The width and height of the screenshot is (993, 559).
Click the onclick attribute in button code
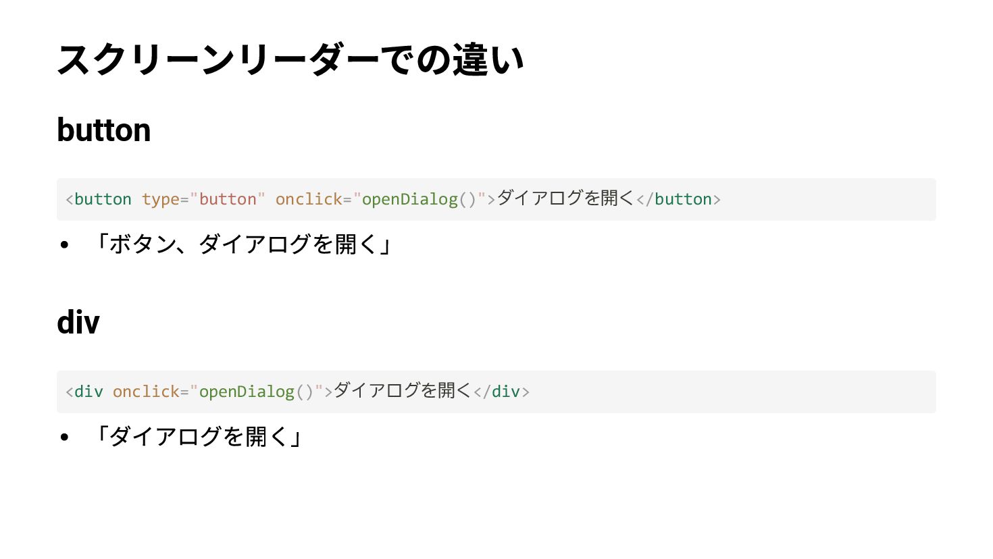click(x=309, y=199)
